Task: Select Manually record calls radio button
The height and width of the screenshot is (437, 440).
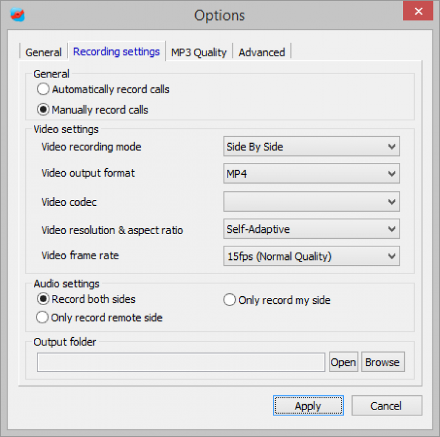Action: tap(43, 110)
